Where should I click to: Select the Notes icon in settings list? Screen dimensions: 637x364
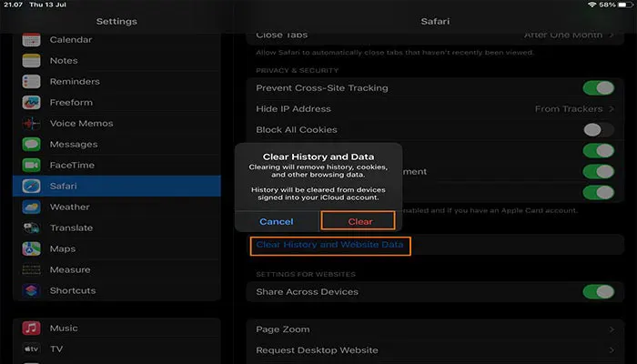[32, 61]
